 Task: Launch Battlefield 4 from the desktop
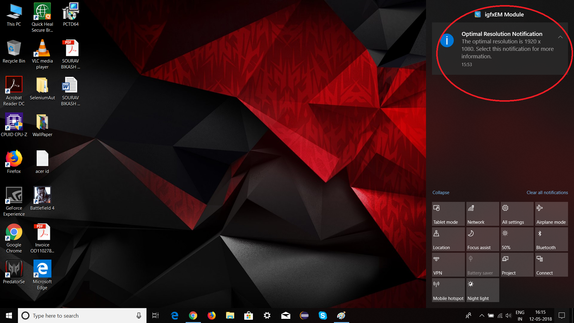pos(42,198)
